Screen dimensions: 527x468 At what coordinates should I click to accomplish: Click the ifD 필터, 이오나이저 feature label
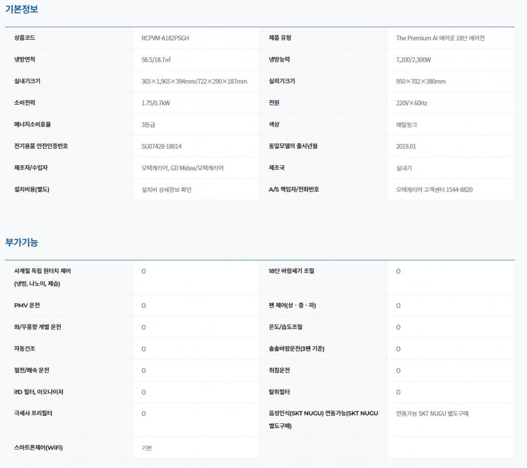pos(39,392)
